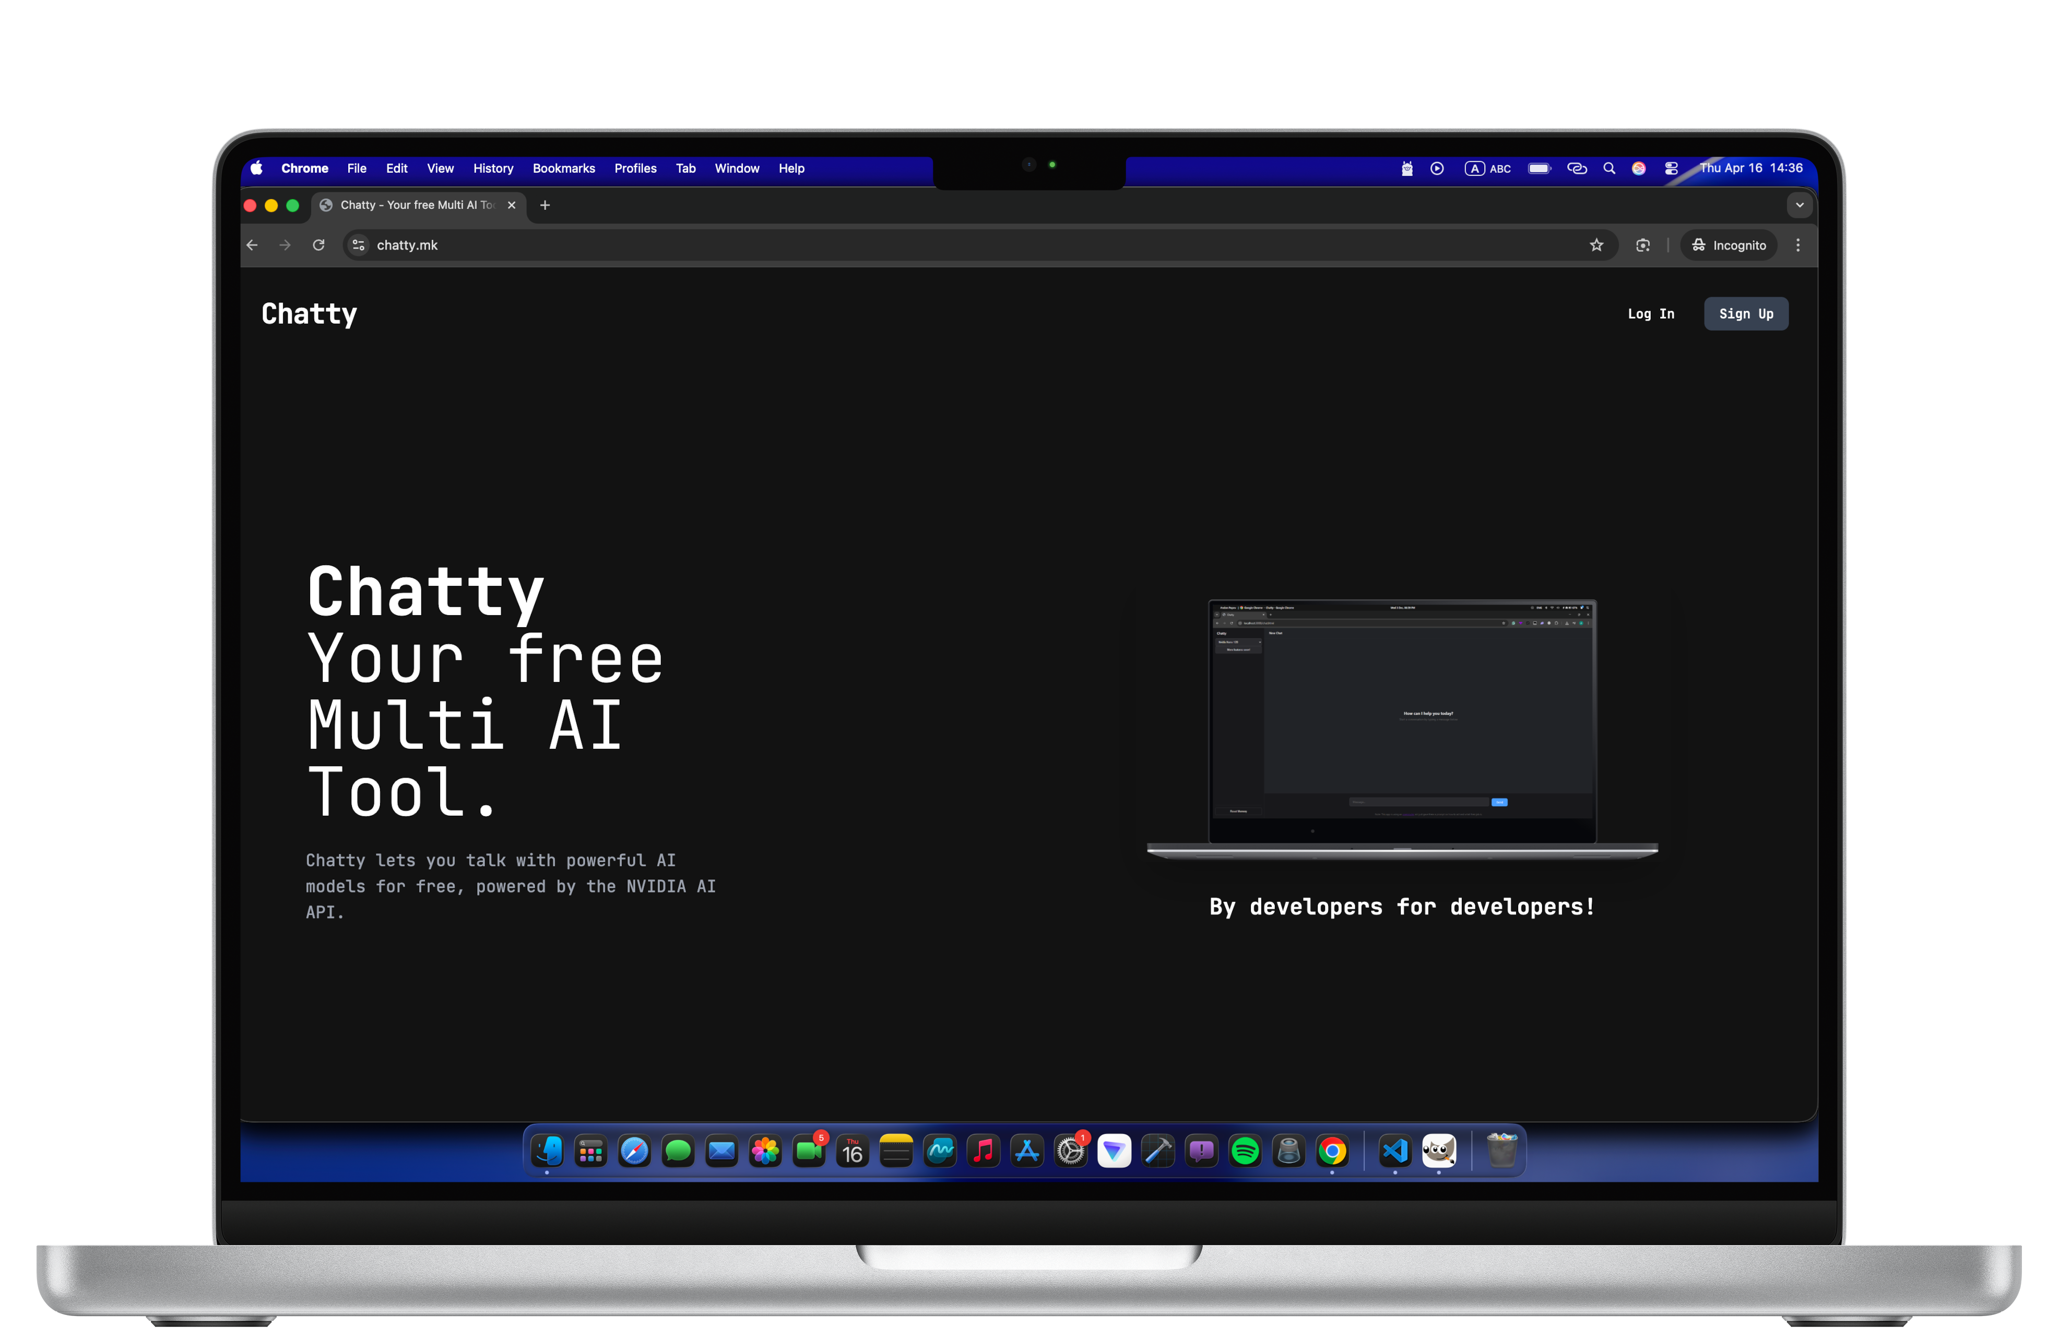This screenshot has height=1339, width=2059.
Task: Bookmark this page with the star icon
Action: click(x=1596, y=246)
